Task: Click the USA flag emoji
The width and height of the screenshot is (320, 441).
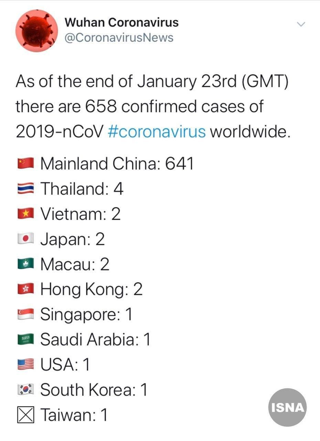Action: click(25, 365)
